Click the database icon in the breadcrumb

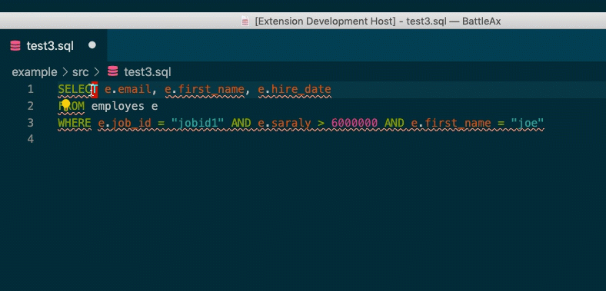click(x=112, y=71)
